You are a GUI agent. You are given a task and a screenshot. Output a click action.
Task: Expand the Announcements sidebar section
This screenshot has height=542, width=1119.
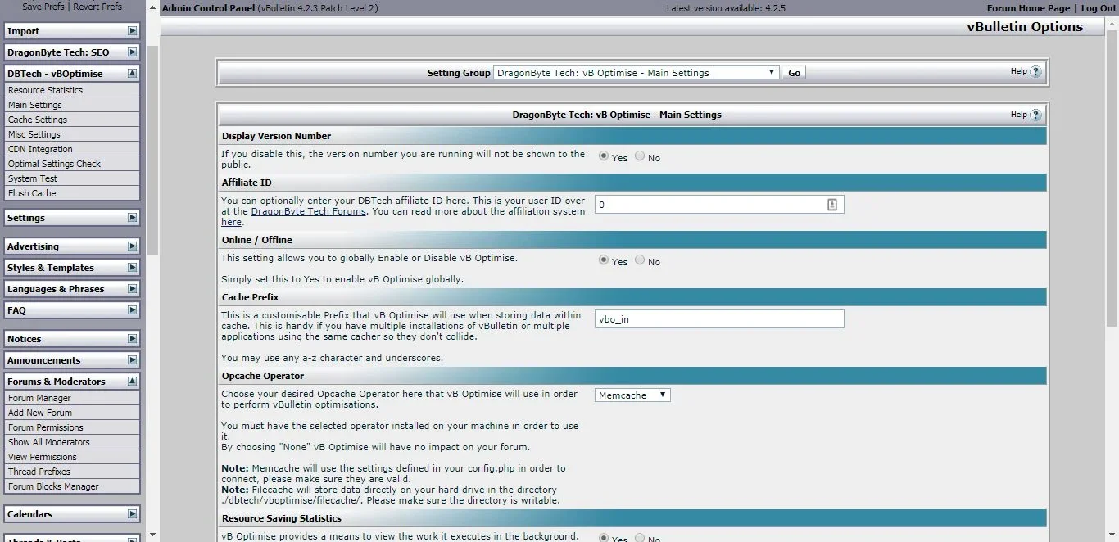132,360
